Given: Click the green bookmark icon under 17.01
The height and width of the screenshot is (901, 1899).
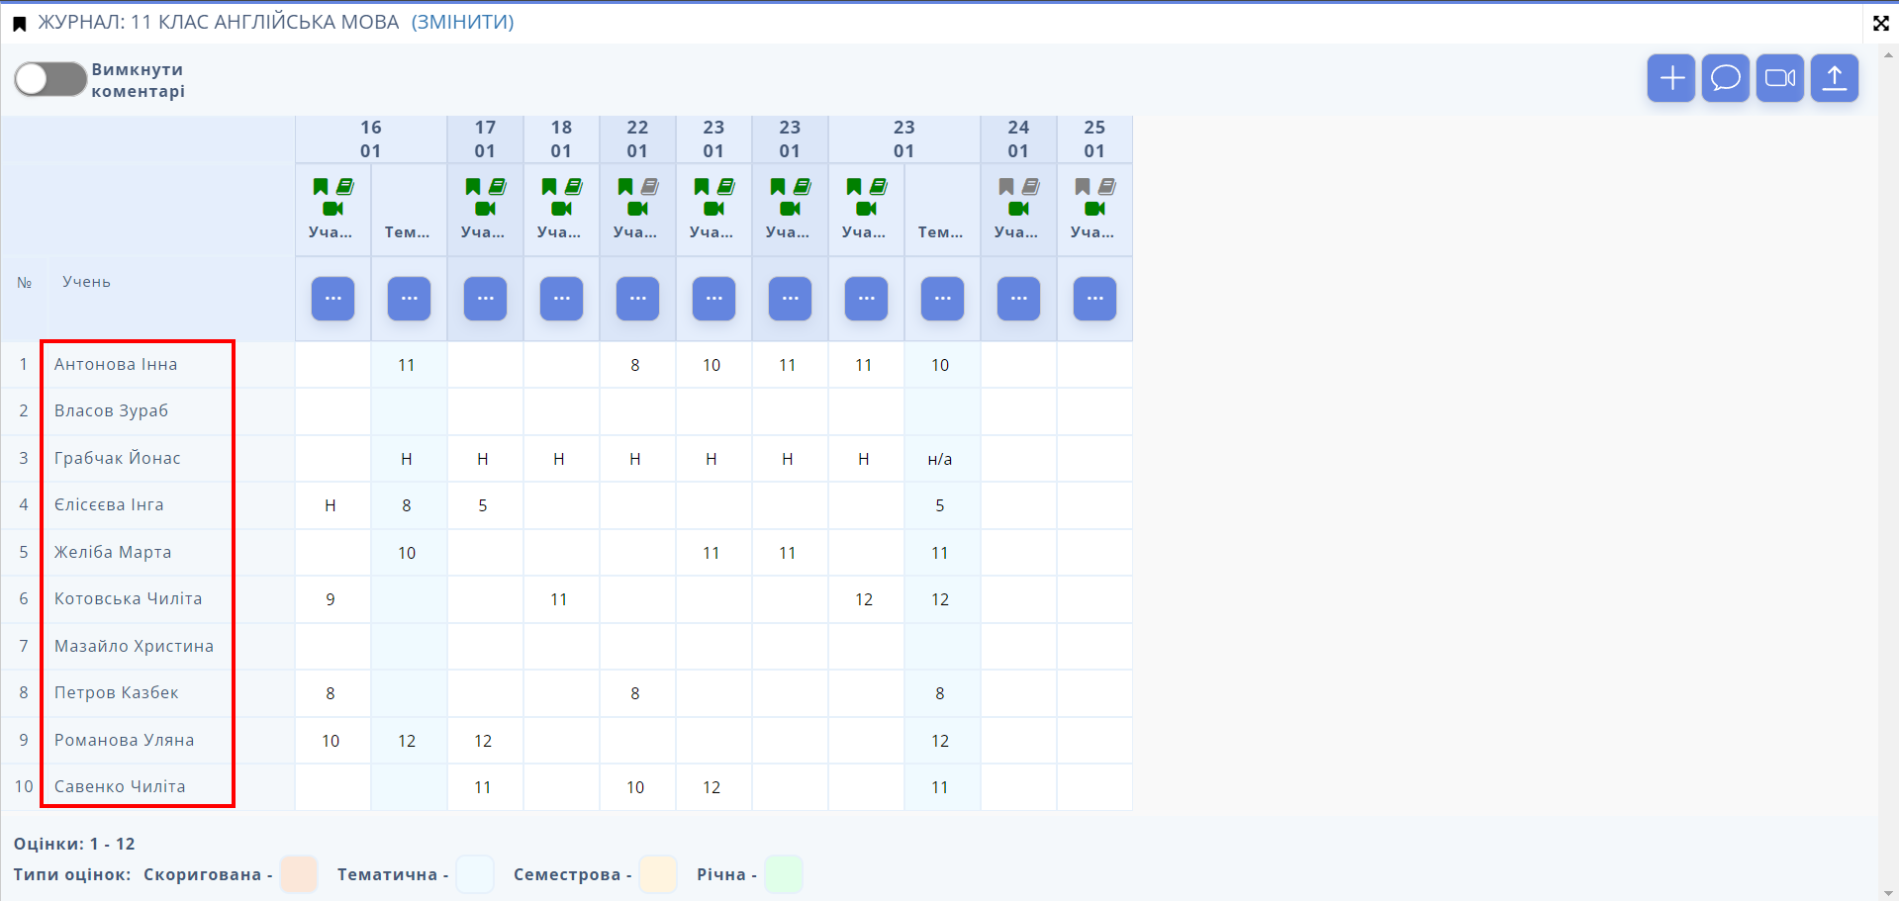Looking at the screenshot, I should [473, 186].
